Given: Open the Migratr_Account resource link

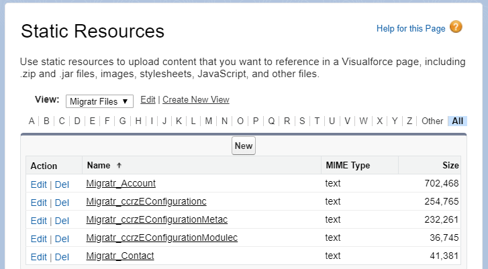Looking at the screenshot, I should tap(121, 184).
